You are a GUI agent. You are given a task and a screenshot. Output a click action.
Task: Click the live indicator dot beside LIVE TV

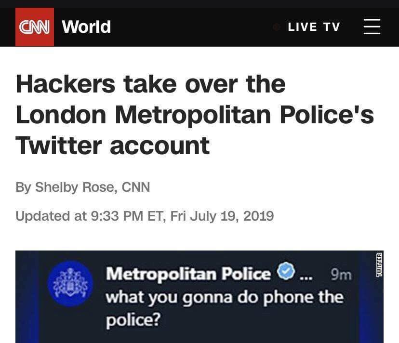coord(277,27)
